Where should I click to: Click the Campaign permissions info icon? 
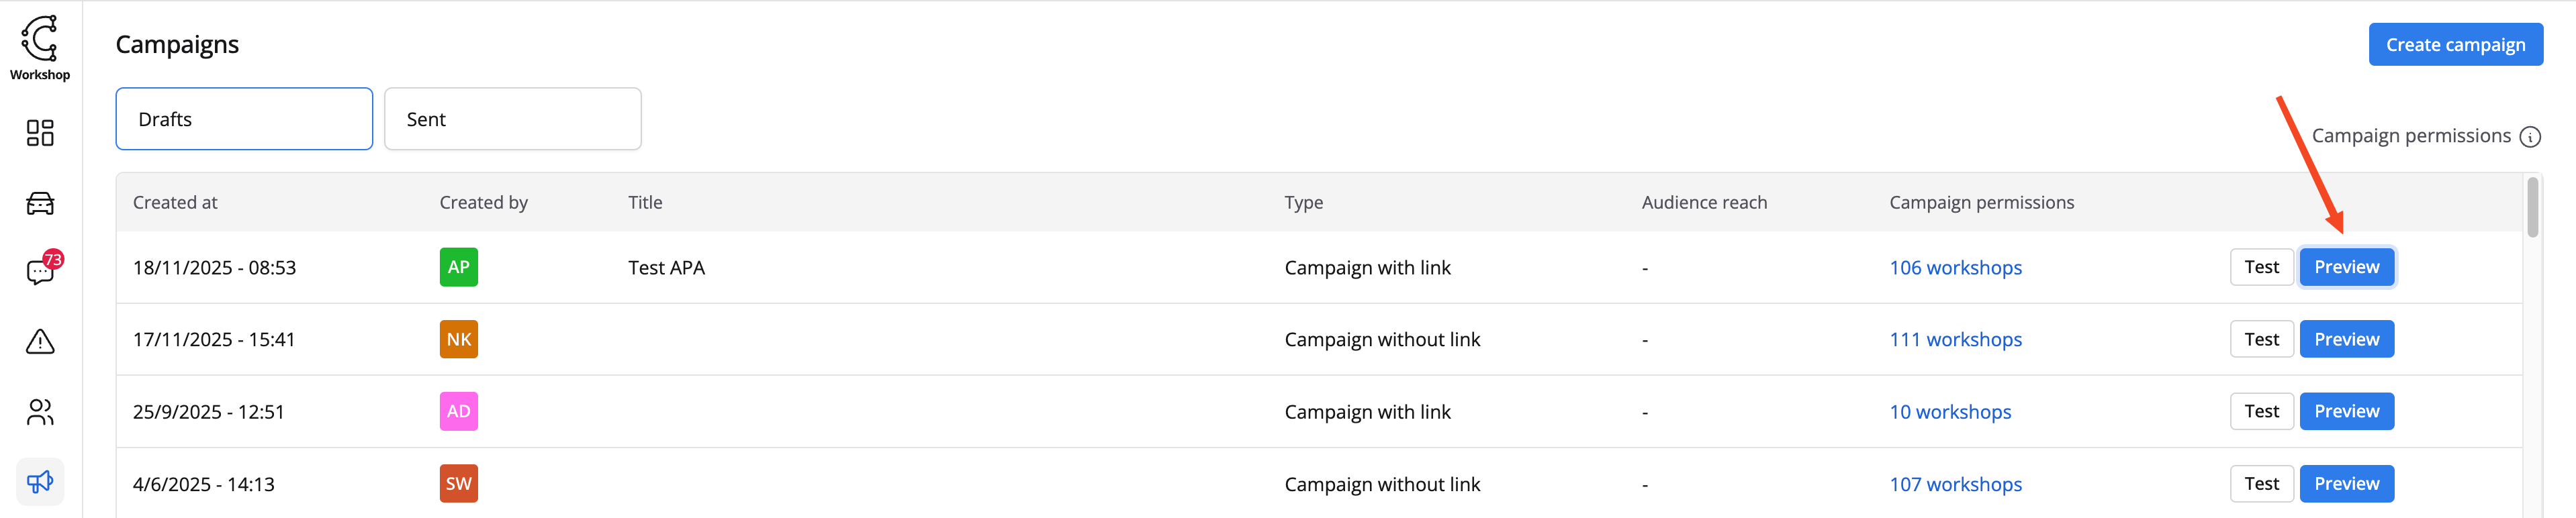[2530, 137]
